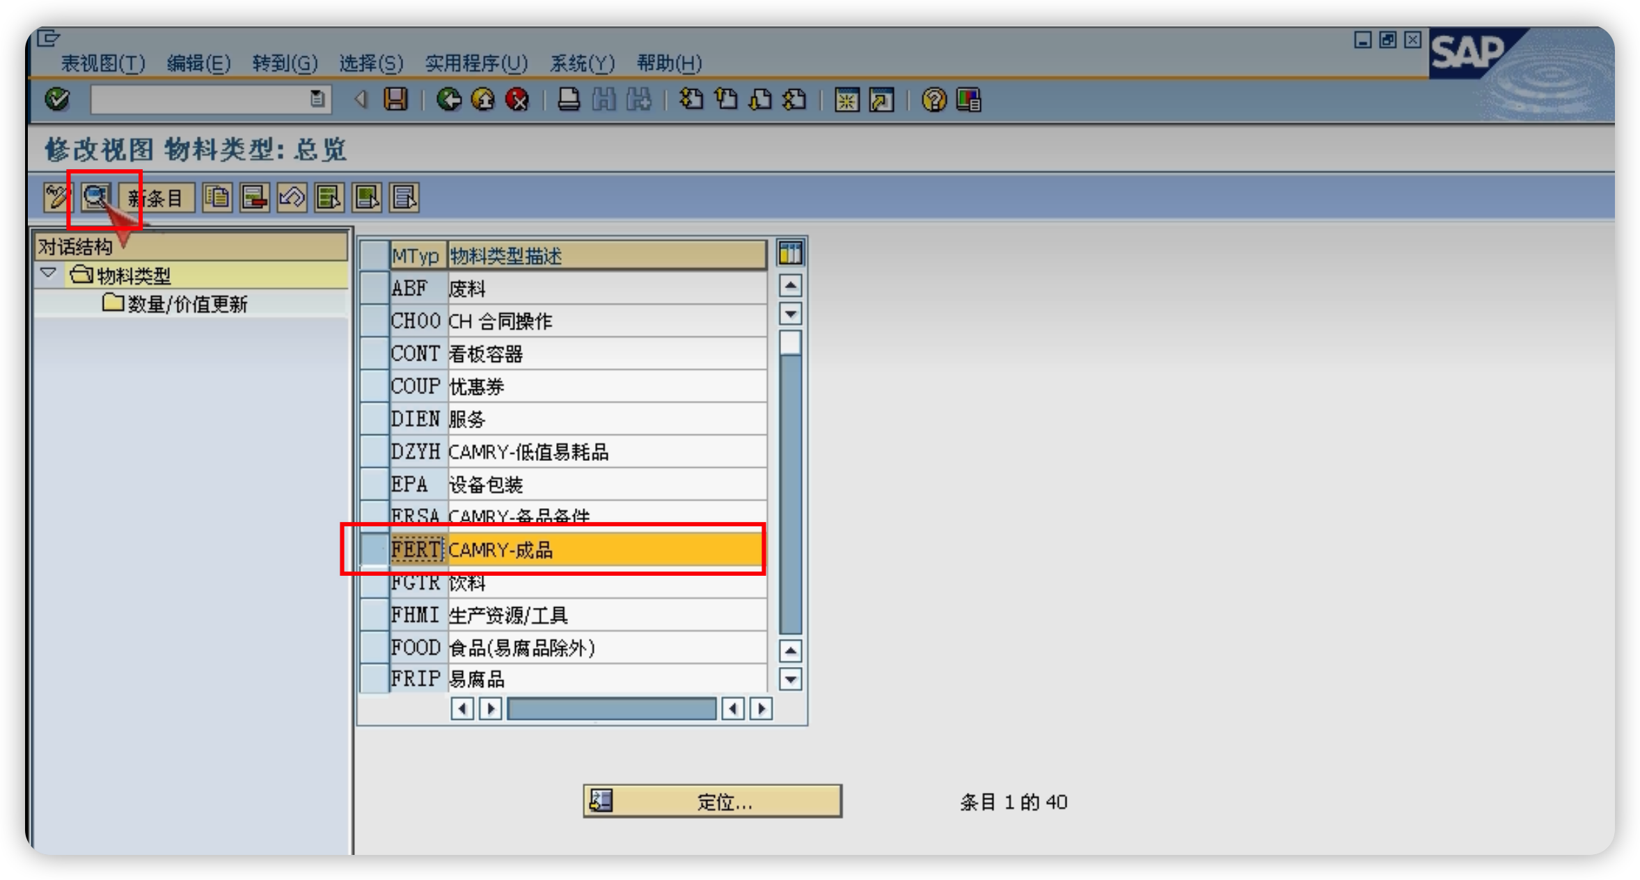The width and height of the screenshot is (1640, 880).
Task: Click the green checkmark Enter icon
Action: tap(56, 100)
